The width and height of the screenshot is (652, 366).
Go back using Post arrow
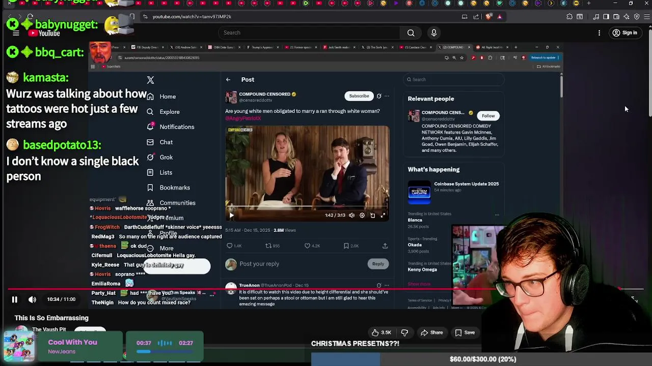click(x=228, y=80)
